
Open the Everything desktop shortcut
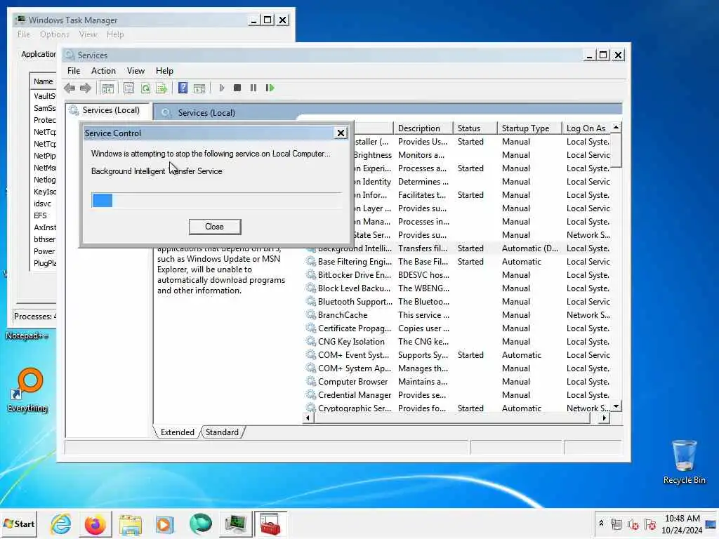click(x=27, y=390)
